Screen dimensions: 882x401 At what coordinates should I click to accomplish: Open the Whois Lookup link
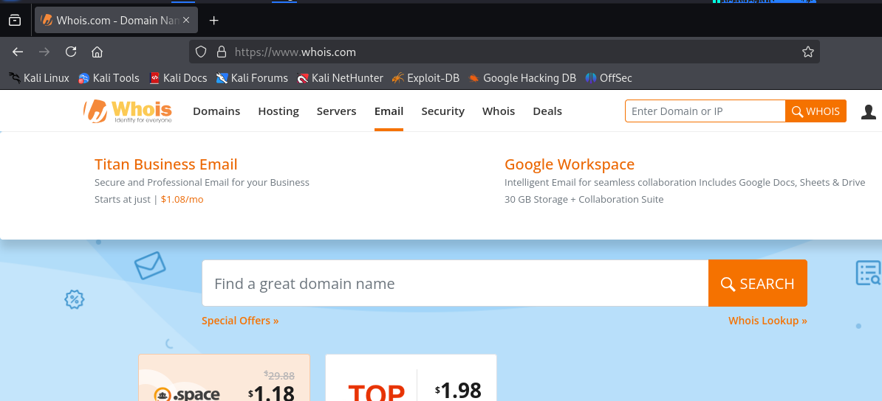point(768,321)
